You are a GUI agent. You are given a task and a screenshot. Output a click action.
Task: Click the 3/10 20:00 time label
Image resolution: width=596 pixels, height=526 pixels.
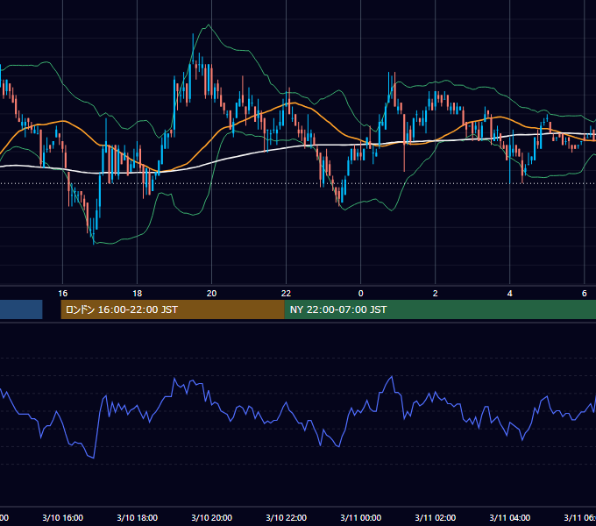pyautogui.click(x=212, y=517)
